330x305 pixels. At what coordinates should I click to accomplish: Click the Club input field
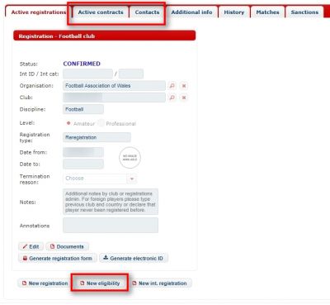tap(114, 98)
